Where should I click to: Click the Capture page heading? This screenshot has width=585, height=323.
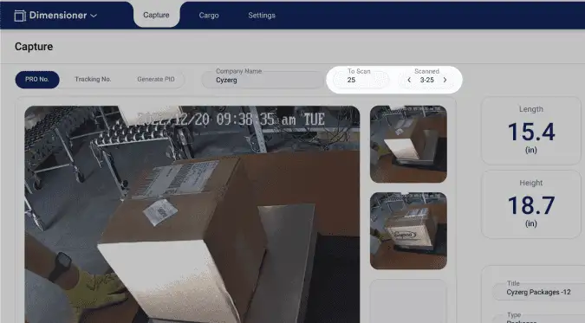[x=34, y=47]
